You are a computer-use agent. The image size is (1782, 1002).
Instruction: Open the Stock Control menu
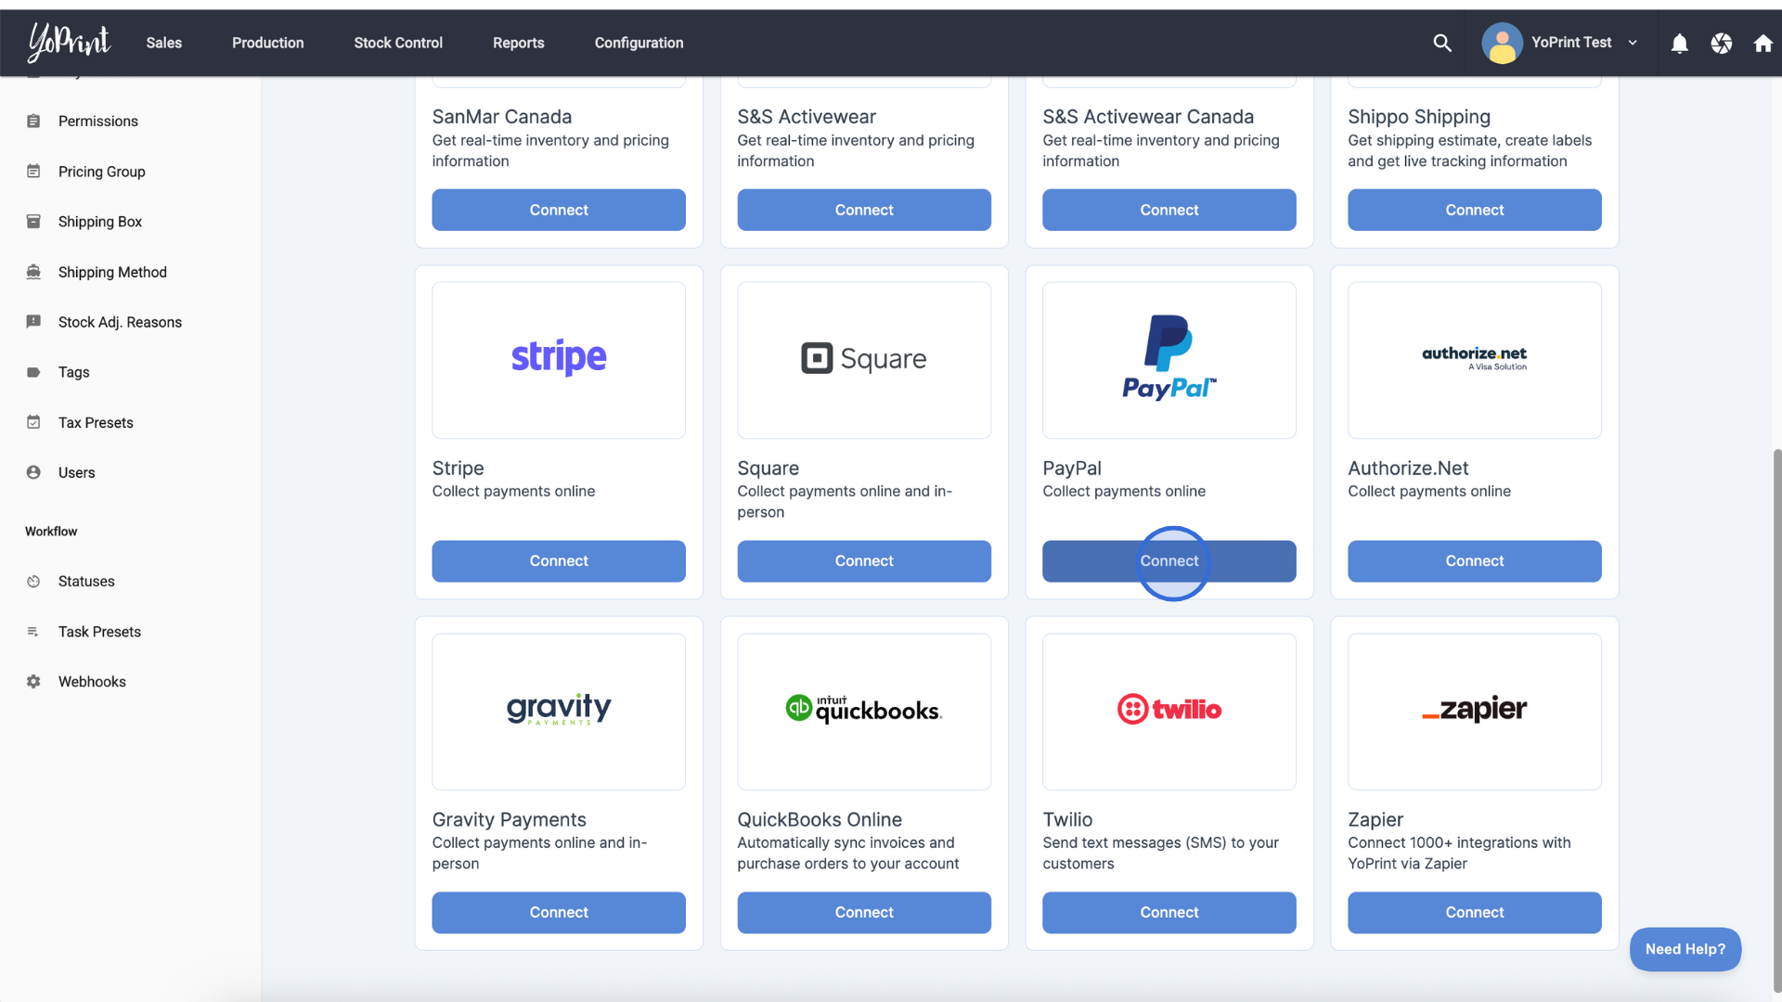pos(398,43)
